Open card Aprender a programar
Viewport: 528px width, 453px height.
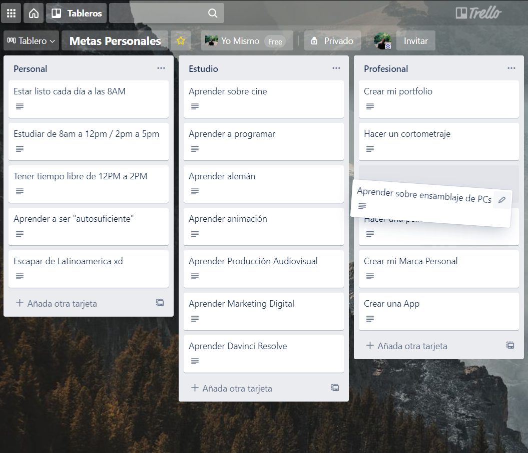pyautogui.click(x=264, y=141)
